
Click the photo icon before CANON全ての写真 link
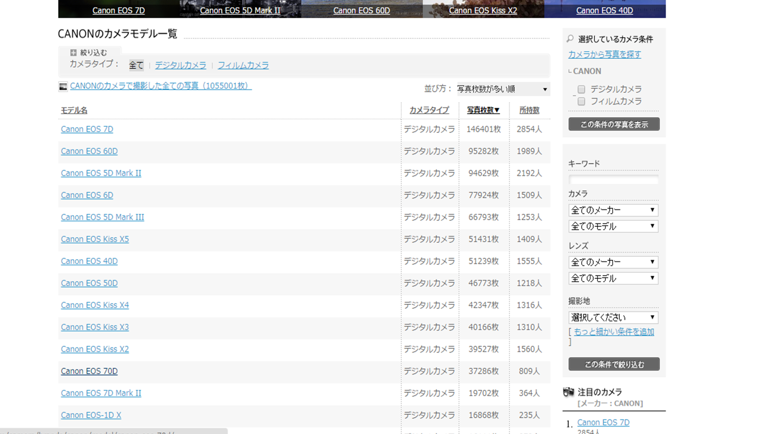pos(63,87)
